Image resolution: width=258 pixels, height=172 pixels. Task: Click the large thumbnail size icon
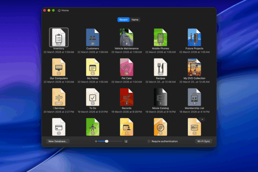126,141
